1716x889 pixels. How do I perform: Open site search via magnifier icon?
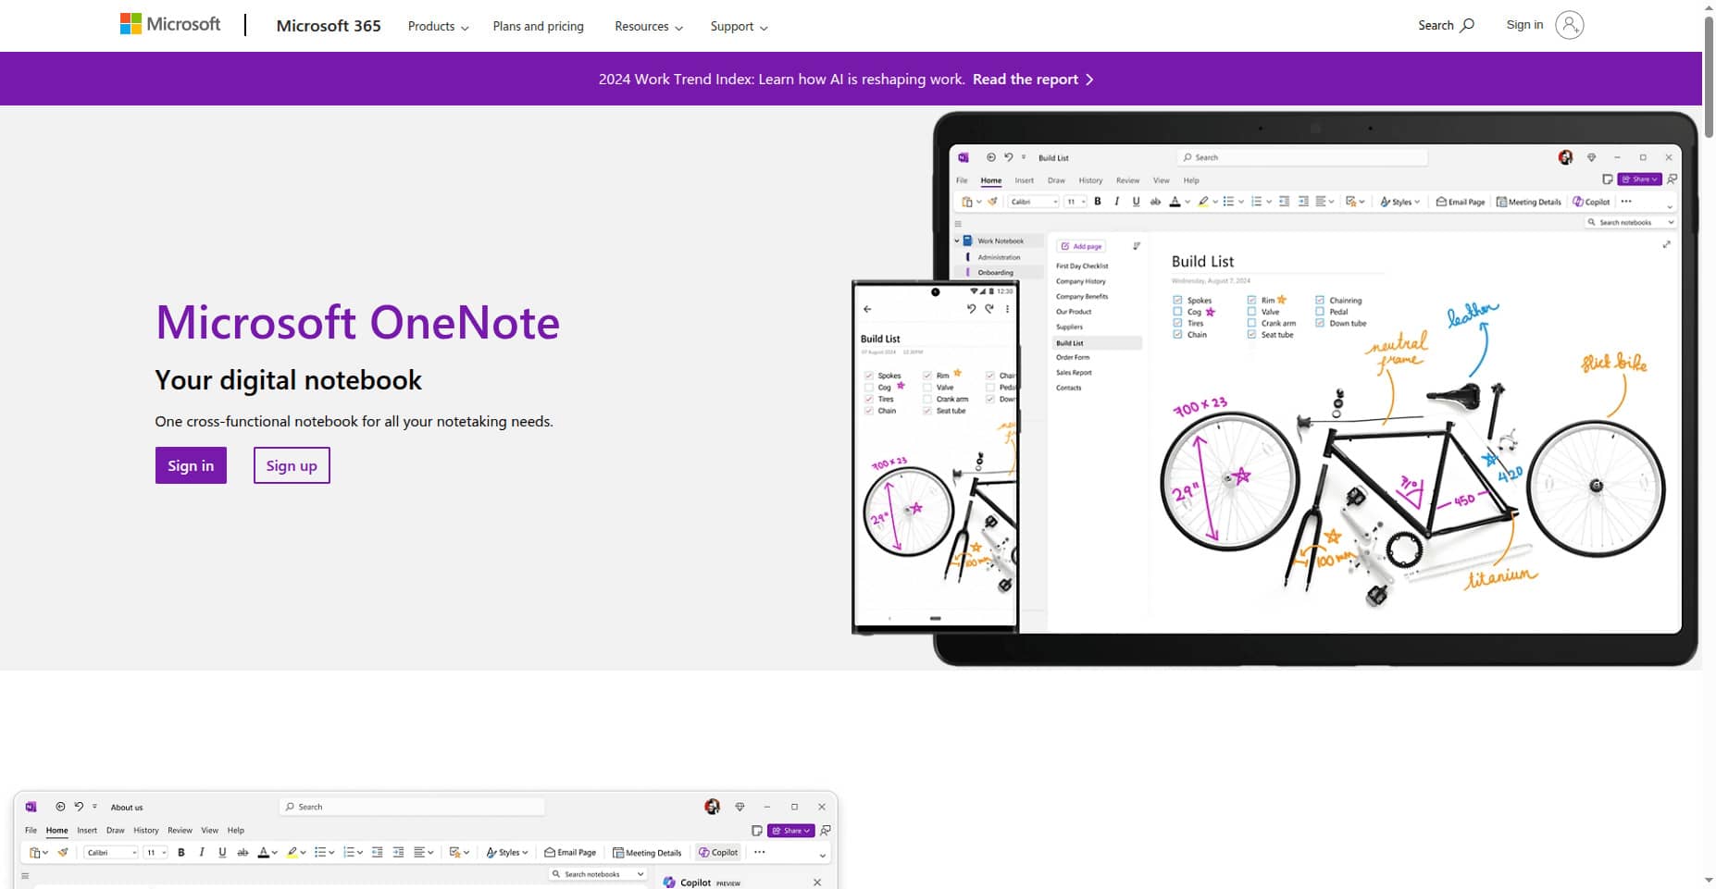point(1467,26)
